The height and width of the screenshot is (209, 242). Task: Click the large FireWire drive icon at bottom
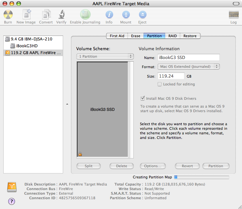tap(12, 187)
